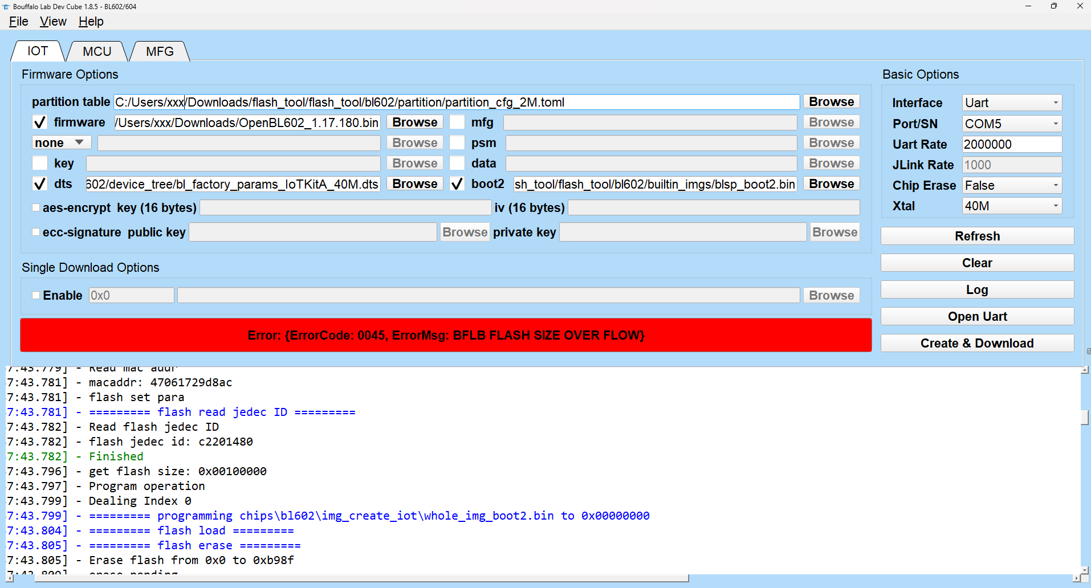Switch to the MCU tab
The width and height of the screenshot is (1091, 588).
click(97, 52)
